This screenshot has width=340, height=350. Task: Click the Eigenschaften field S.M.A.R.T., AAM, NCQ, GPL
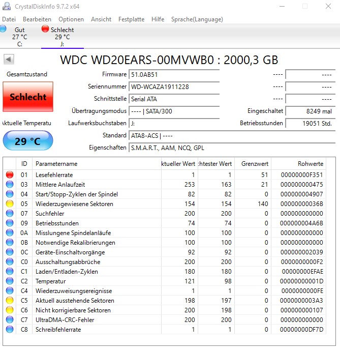[x=232, y=148]
